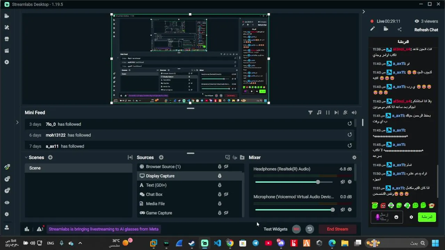Viewport: 445px width, 250px height.
Task: Open Mini Feed filter funnel icon
Action: 310,112
